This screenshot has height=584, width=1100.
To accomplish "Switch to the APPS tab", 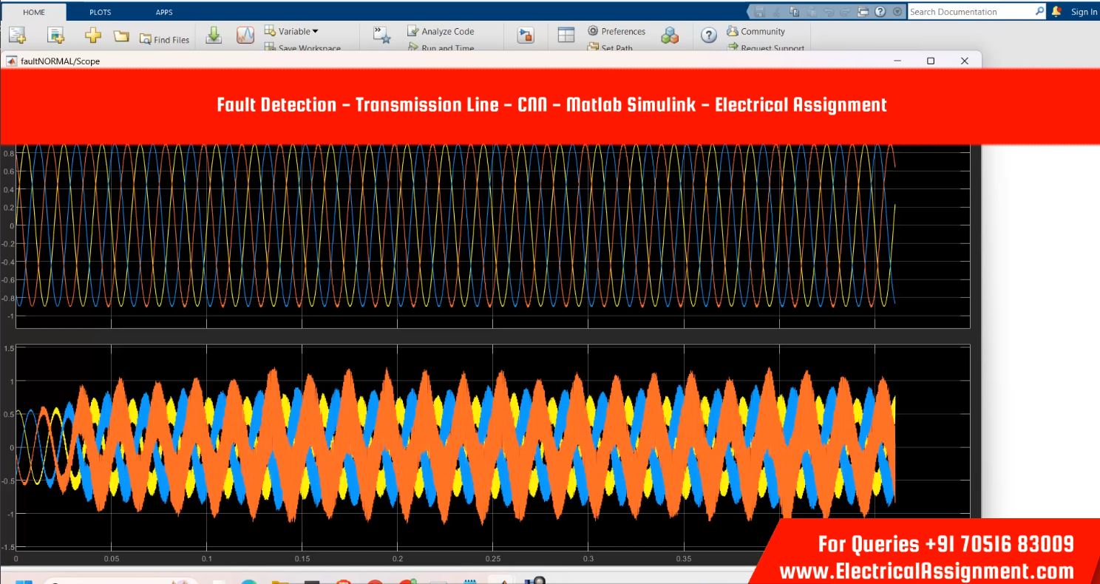I will pyautogui.click(x=164, y=12).
